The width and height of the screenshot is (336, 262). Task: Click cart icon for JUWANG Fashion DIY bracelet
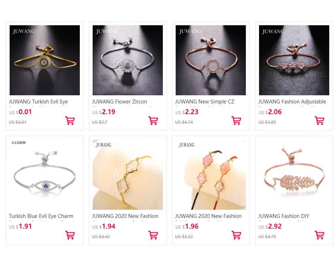(319, 235)
